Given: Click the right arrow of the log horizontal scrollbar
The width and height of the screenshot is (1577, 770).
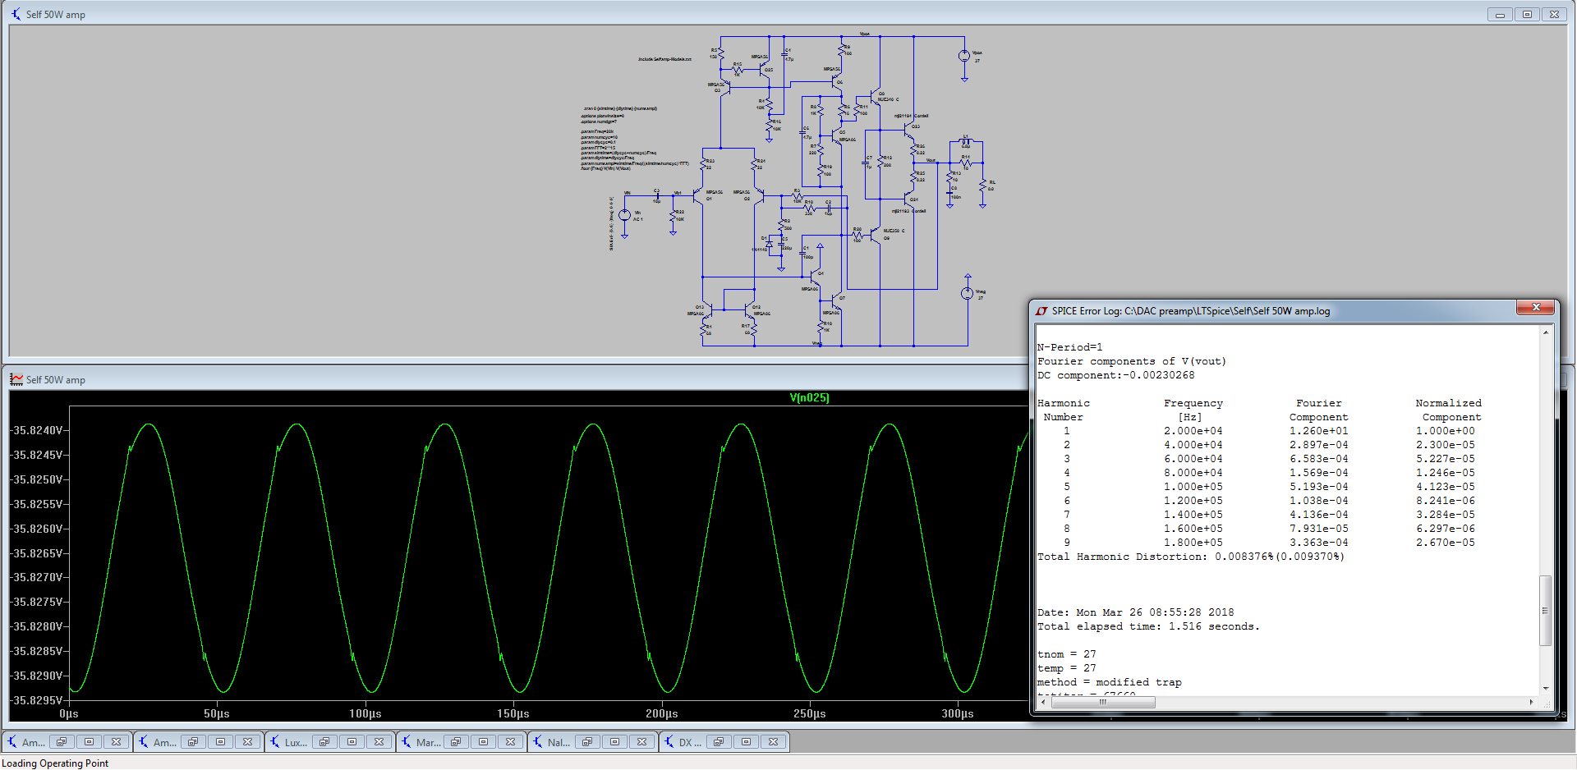Looking at the screenshot, I should coord(1532,702).
